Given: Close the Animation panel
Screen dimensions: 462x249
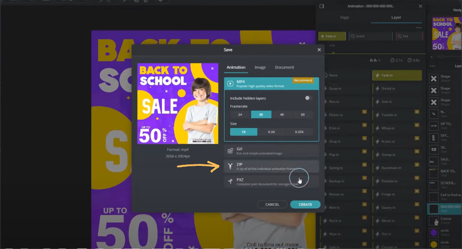Looking at the screenshot, I should pos(421,6).
